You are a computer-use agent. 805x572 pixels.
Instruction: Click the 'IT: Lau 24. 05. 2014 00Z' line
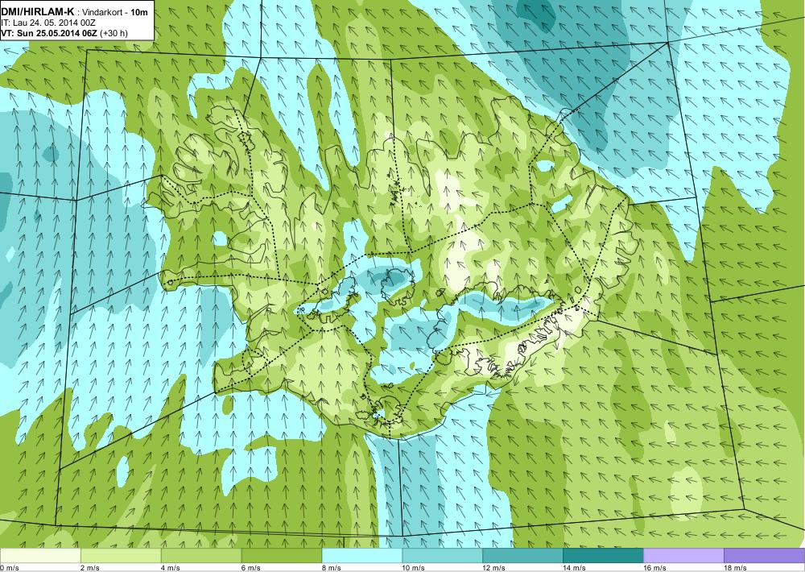point(47,23)
